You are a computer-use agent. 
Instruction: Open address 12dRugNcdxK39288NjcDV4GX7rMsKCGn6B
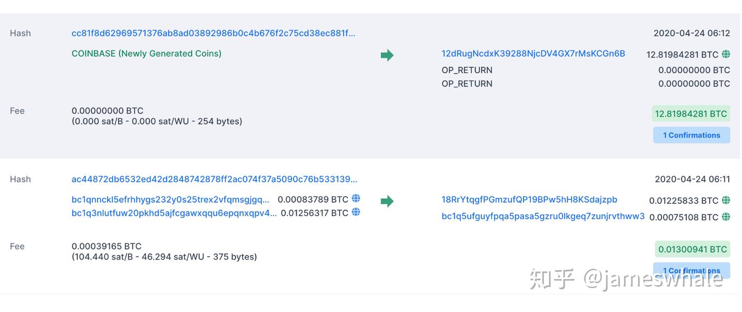[533, 54]
